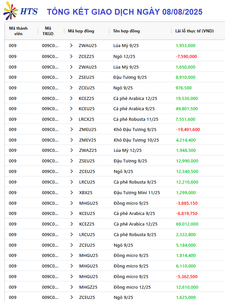The height and width of the screenshot is (302, 225).
Task: Sort by Tên hợp đồng column header
Action: click(126, 31)
